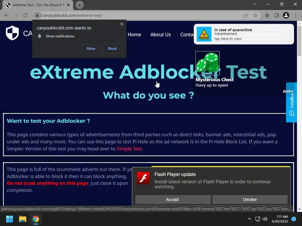The width and height of the screenshot is (302, 226).
Task: Show hidden tray icons chevron
Action: 250,219
